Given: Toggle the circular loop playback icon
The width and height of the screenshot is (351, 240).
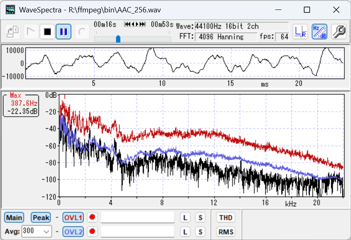Looking at the screenshot, I should coord(82,31).
